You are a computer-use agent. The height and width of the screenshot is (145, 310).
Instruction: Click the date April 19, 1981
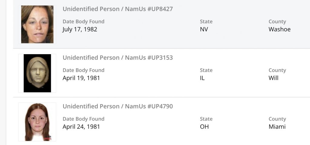81,78
